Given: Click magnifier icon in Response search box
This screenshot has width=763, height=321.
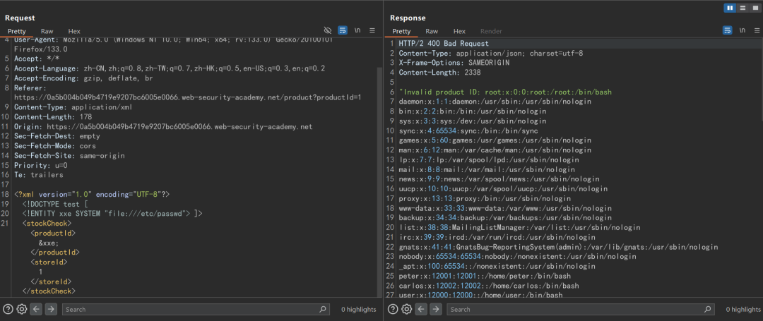Looking at the screenshot, I should pos(707,309).
